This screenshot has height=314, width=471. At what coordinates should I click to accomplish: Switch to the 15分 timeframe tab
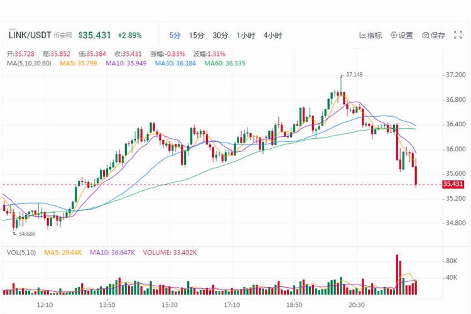coord(197,35)
